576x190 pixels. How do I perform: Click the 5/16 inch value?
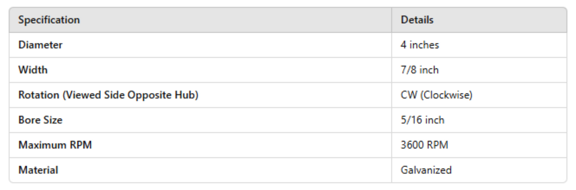(422, 121)
